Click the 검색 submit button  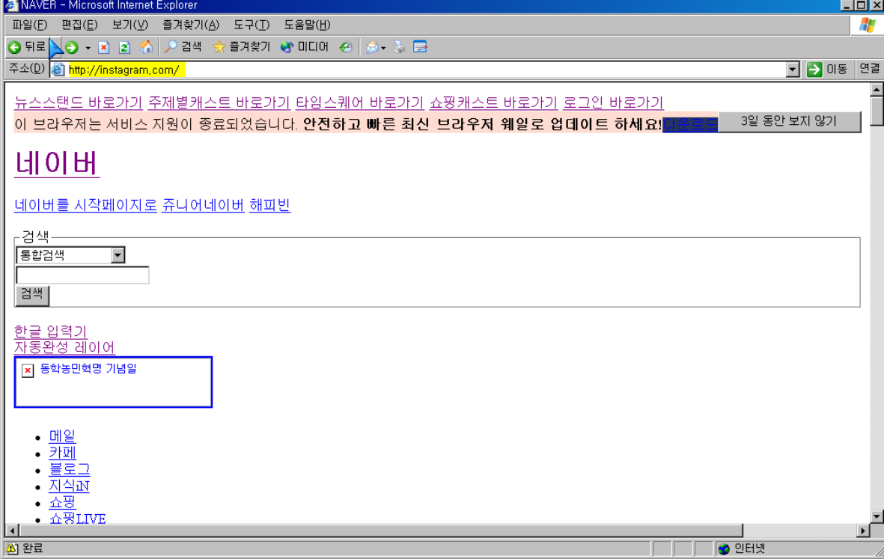click(x=32, y=295)
